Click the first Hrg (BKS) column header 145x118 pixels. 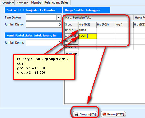[x=87, y=25]
